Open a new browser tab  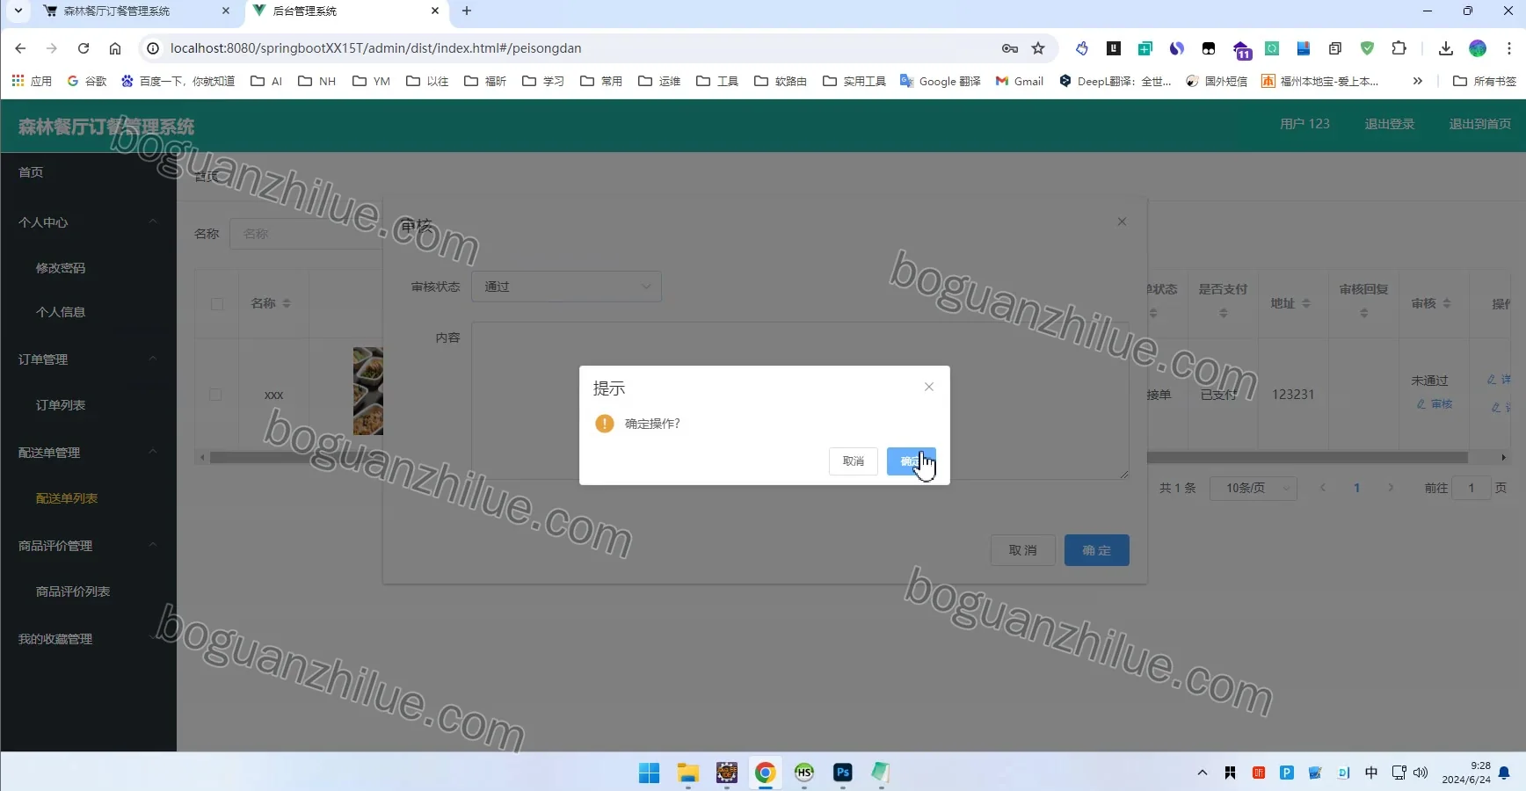[x=467, y=11]
